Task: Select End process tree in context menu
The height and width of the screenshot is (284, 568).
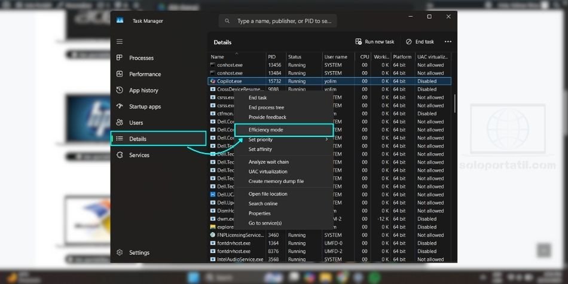Action: pyautogui.click(x=266, y=108)
